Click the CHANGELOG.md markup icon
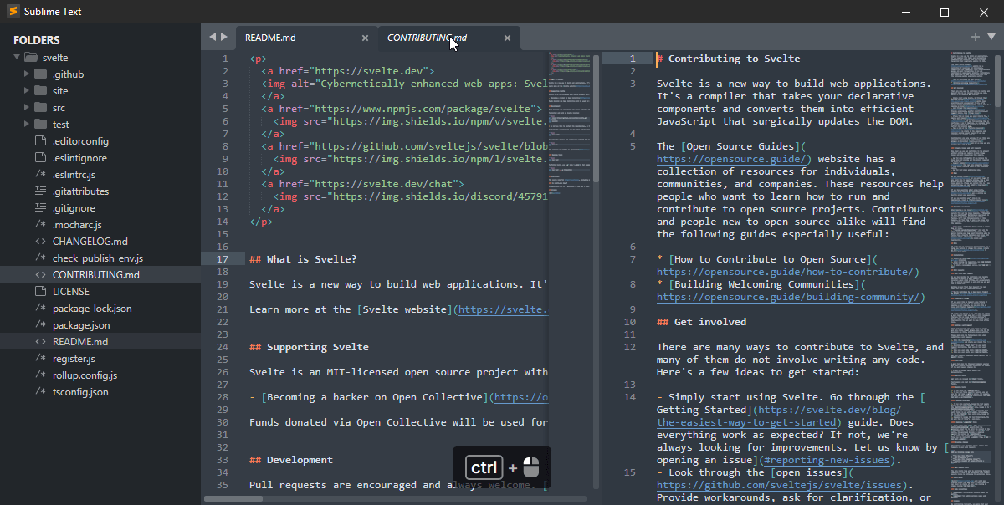This screenshot has height=505, width=1004. pyautogui.click(x=40, y=242)
